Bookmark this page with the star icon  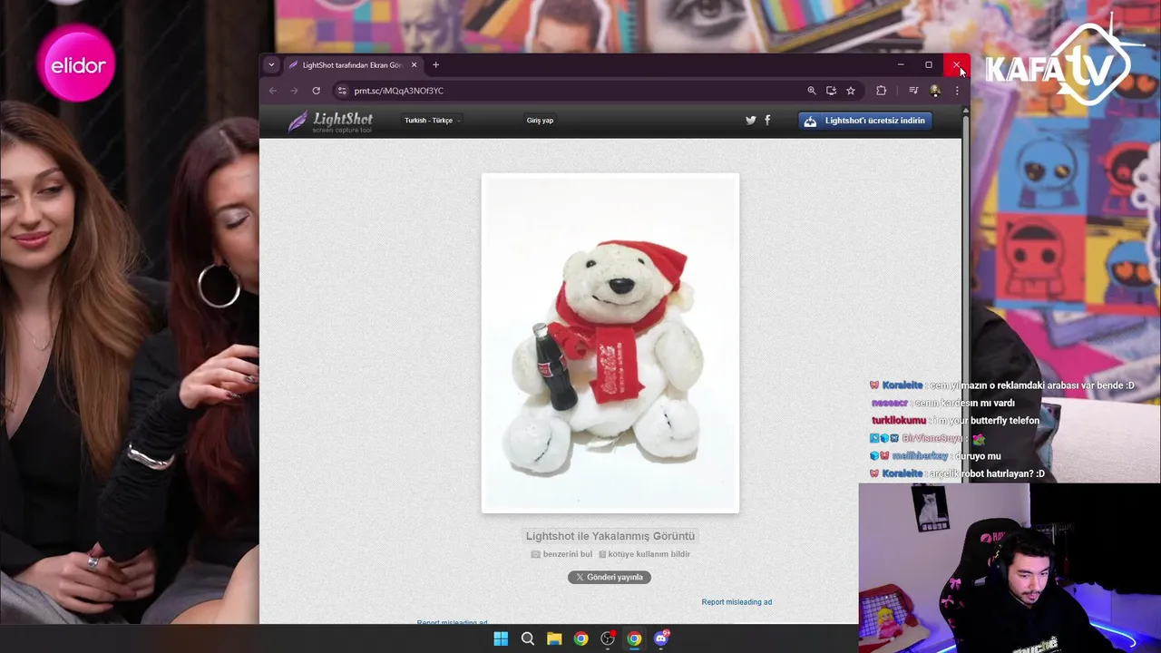click(x=851, y=91)
